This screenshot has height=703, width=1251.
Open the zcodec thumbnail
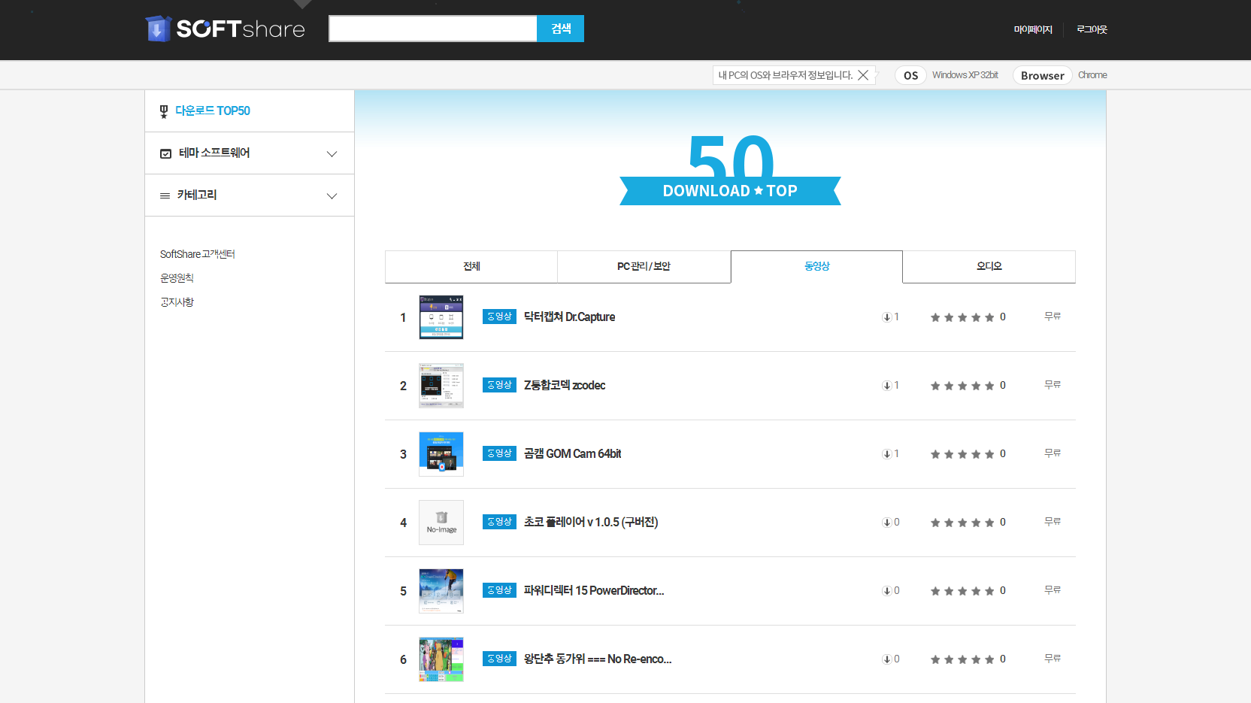[441, 386]
